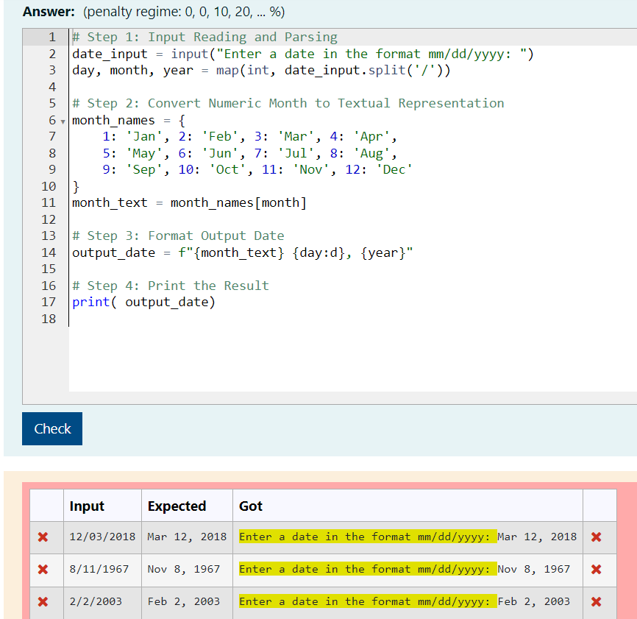The image size is (637, 619).
Task: Collapse code fold arrow at line 6
Action: point(63,121)
